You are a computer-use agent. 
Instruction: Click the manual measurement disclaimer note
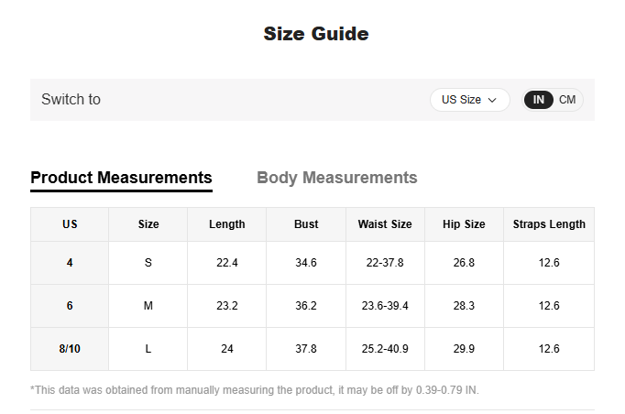[255, 390]
